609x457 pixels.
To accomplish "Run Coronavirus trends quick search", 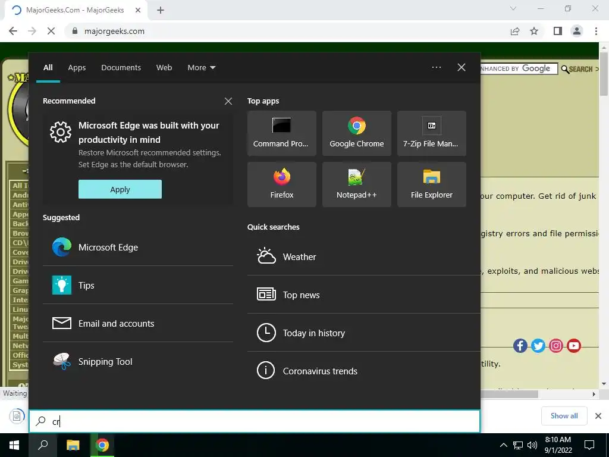I will 363,371.
